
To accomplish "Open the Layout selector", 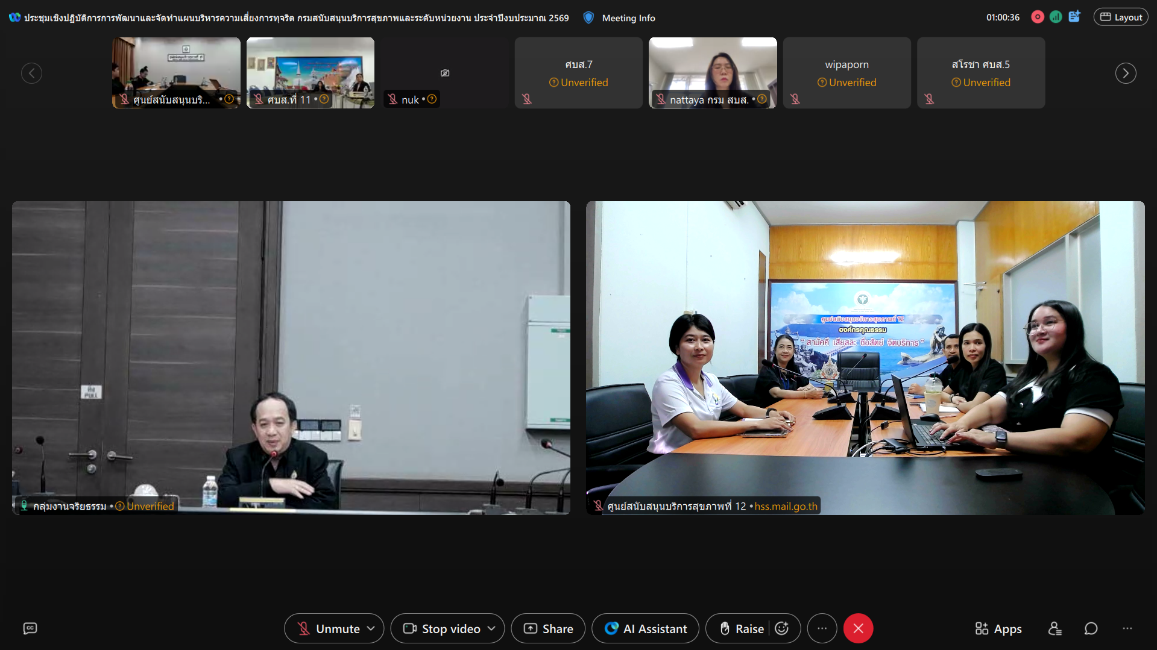I will pos(1121,17).
